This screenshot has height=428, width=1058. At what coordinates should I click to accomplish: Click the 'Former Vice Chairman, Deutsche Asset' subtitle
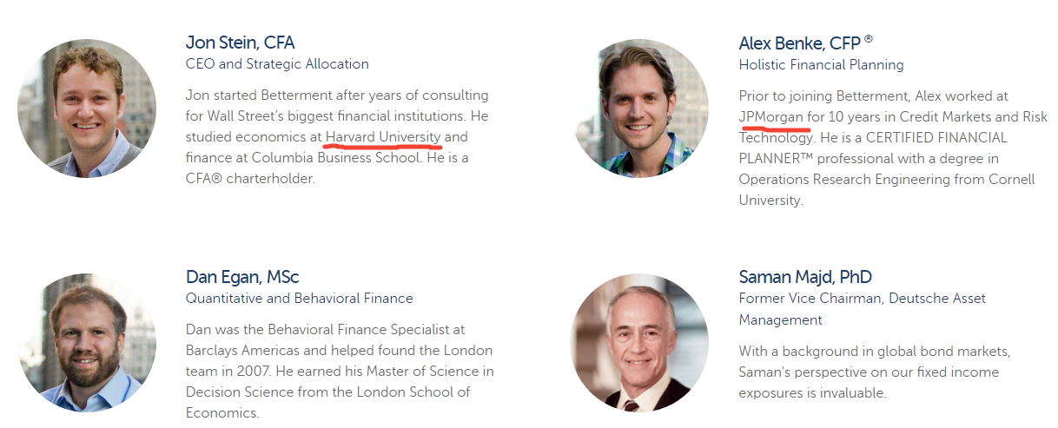tap(863, 299)
